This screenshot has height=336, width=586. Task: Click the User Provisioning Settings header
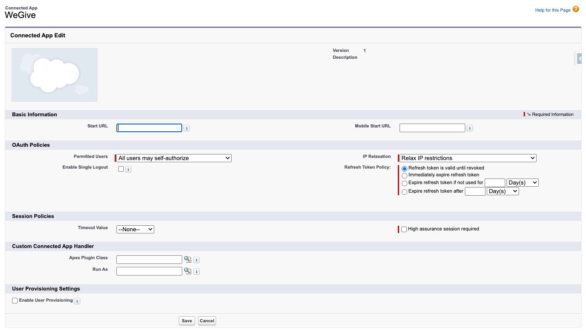[46, 289]
